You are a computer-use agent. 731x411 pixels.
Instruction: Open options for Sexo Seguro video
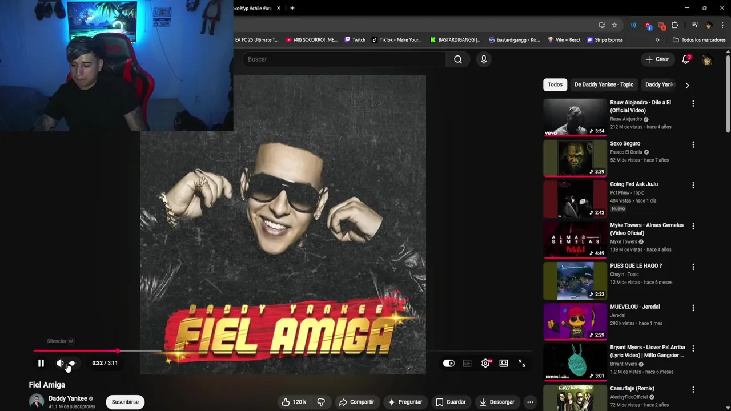(x=693, y=145)
